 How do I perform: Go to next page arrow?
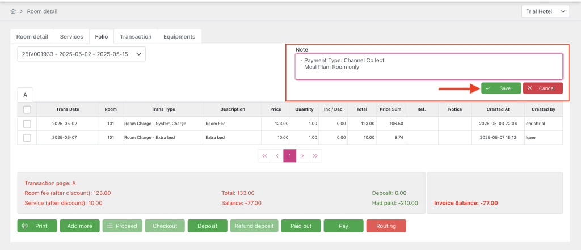pyautogui.click(x=303, y=155)
